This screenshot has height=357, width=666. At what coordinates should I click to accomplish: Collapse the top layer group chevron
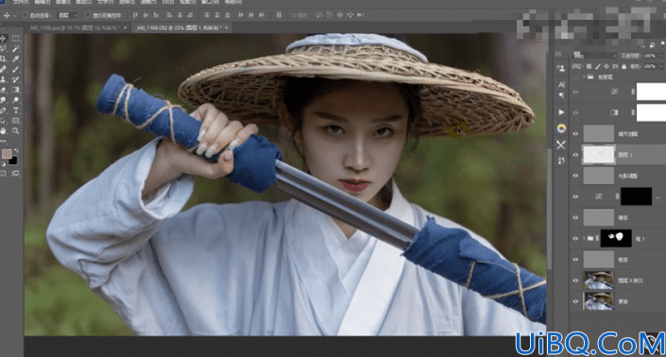(x=584, y=76)
